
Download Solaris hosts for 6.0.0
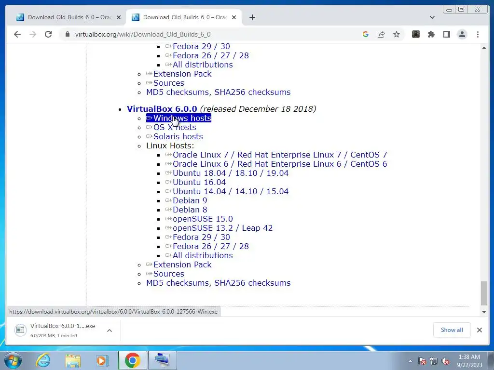[175, 136]
